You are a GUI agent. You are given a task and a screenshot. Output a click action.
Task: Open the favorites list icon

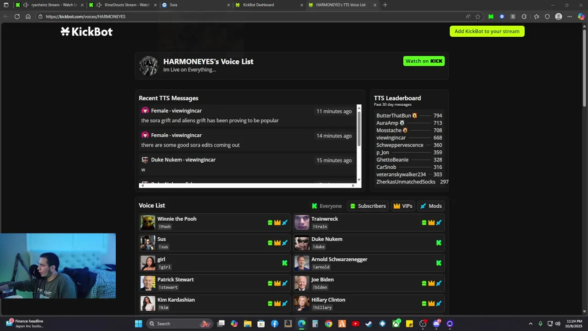tap(536, 17)
